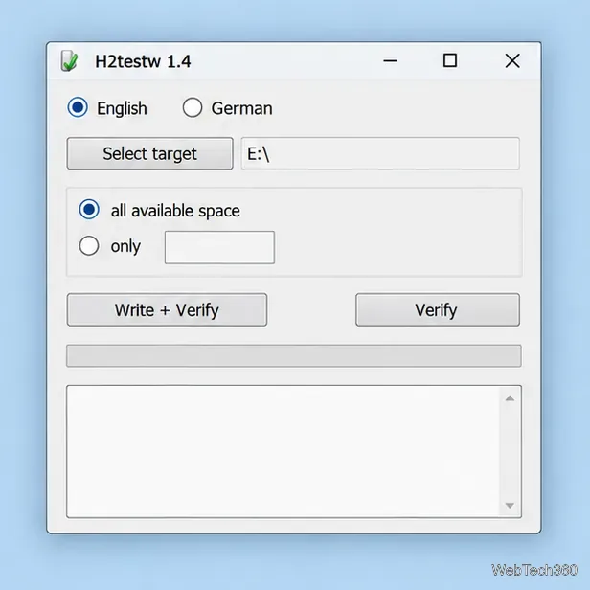
Task: Select the only radio button
Action: [89, 246]
